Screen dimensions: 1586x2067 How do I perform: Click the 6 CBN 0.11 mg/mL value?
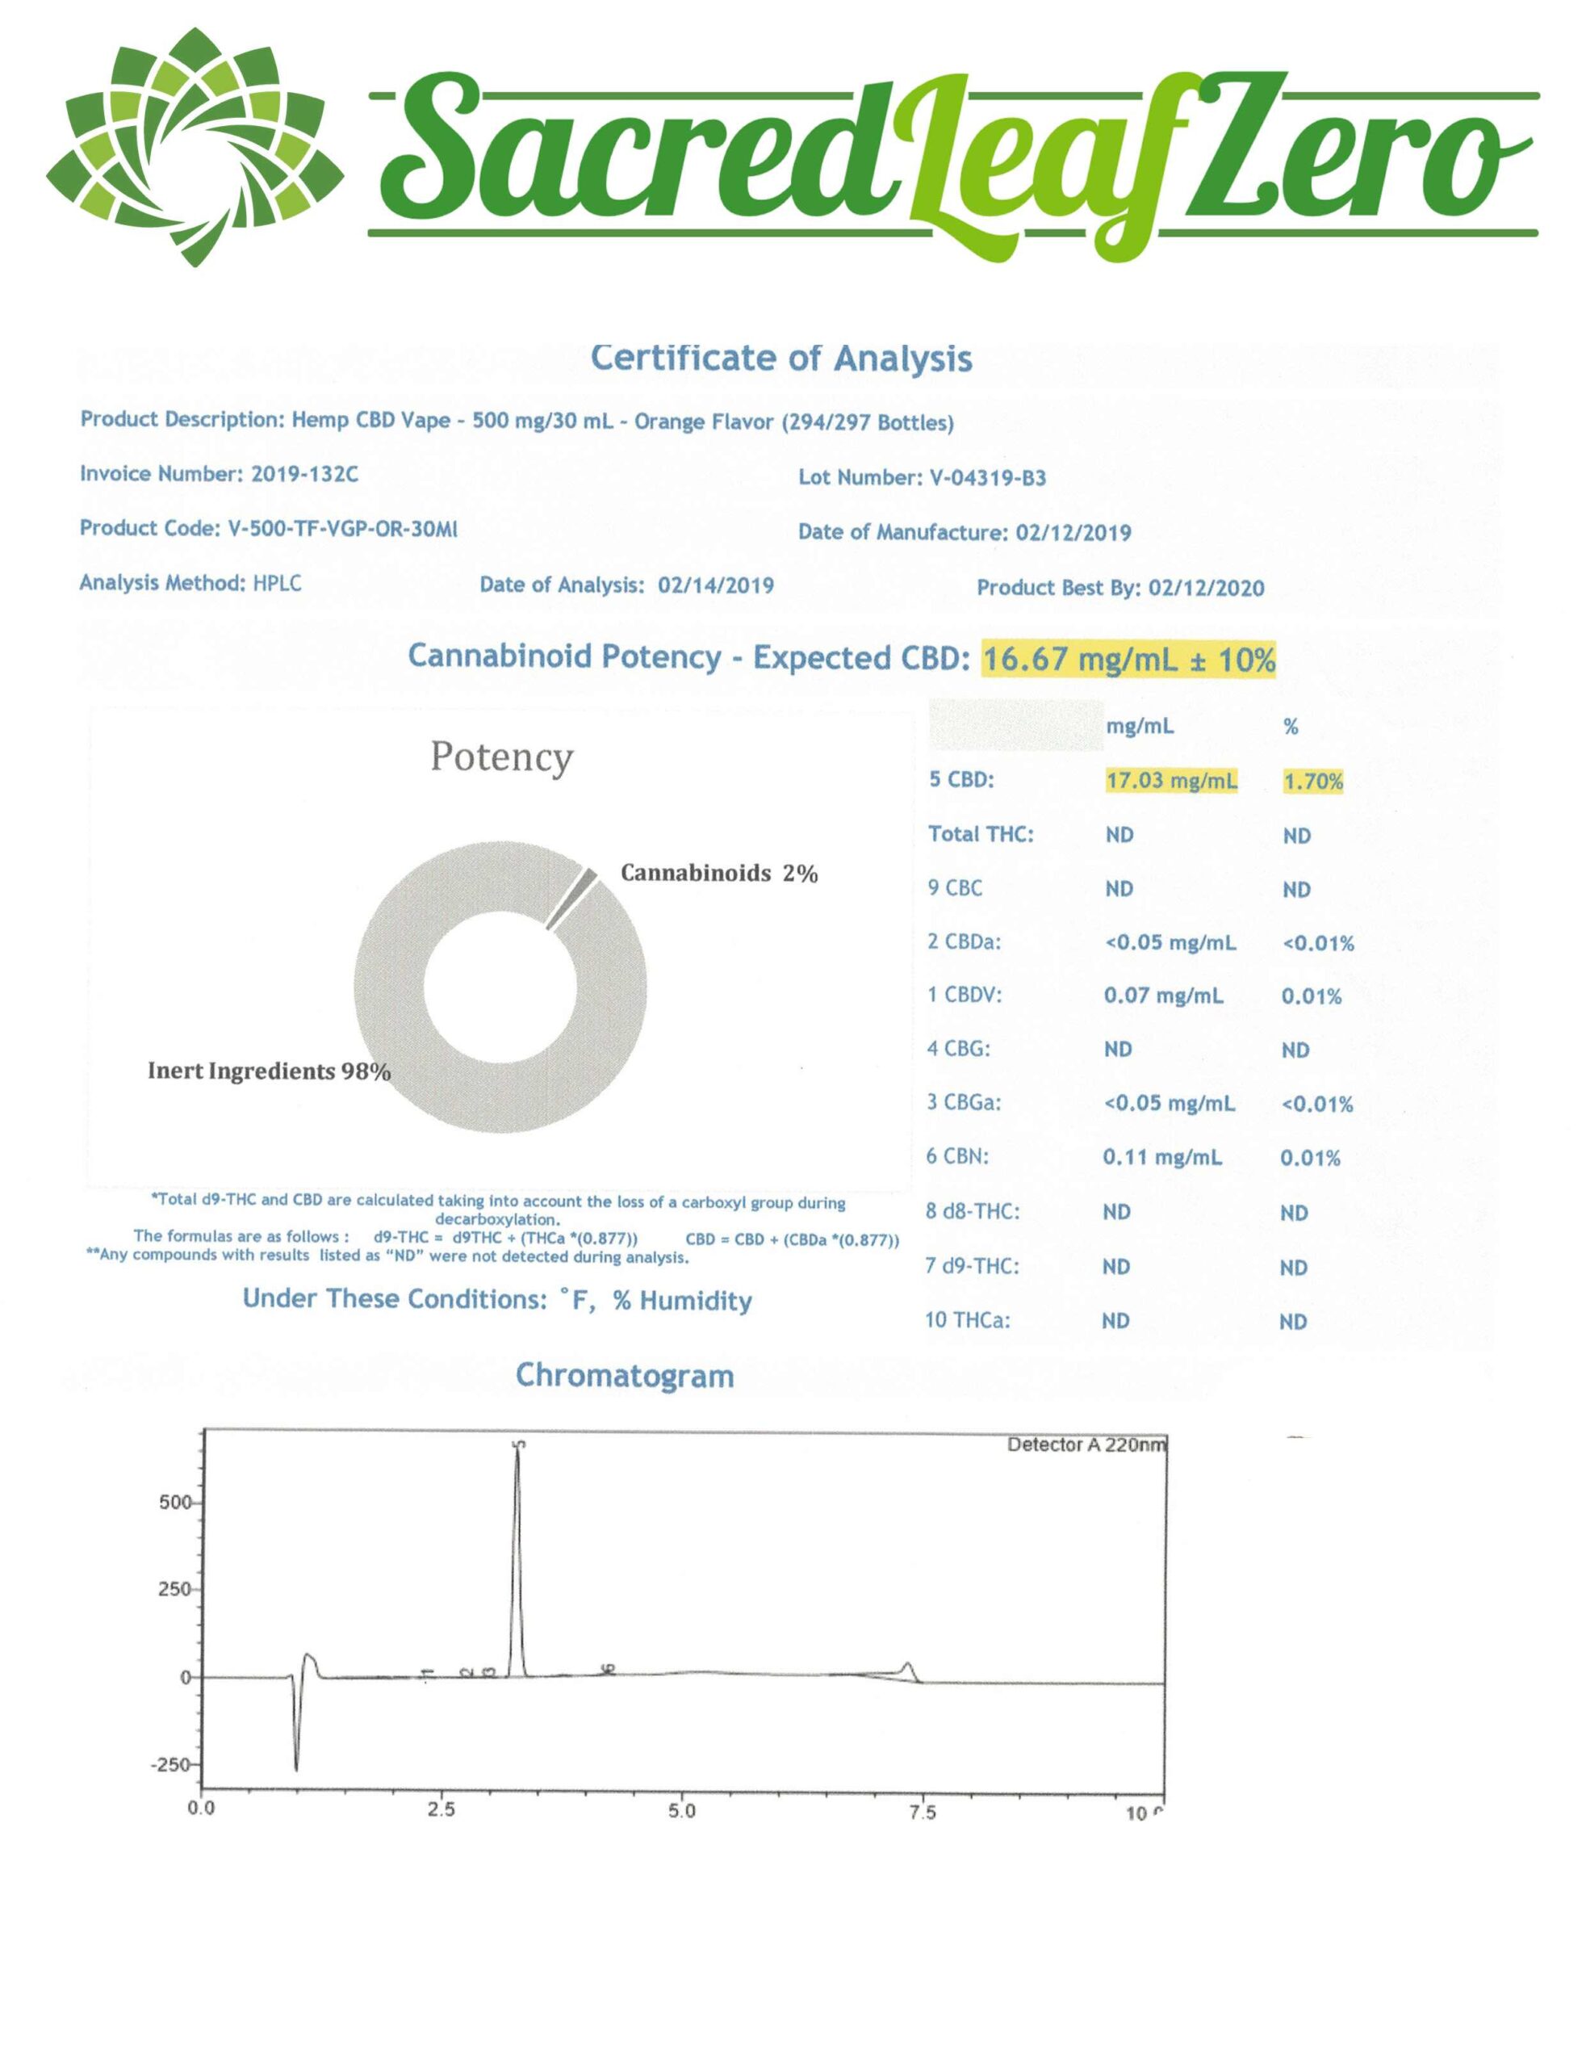[x=1162, y=1158]
